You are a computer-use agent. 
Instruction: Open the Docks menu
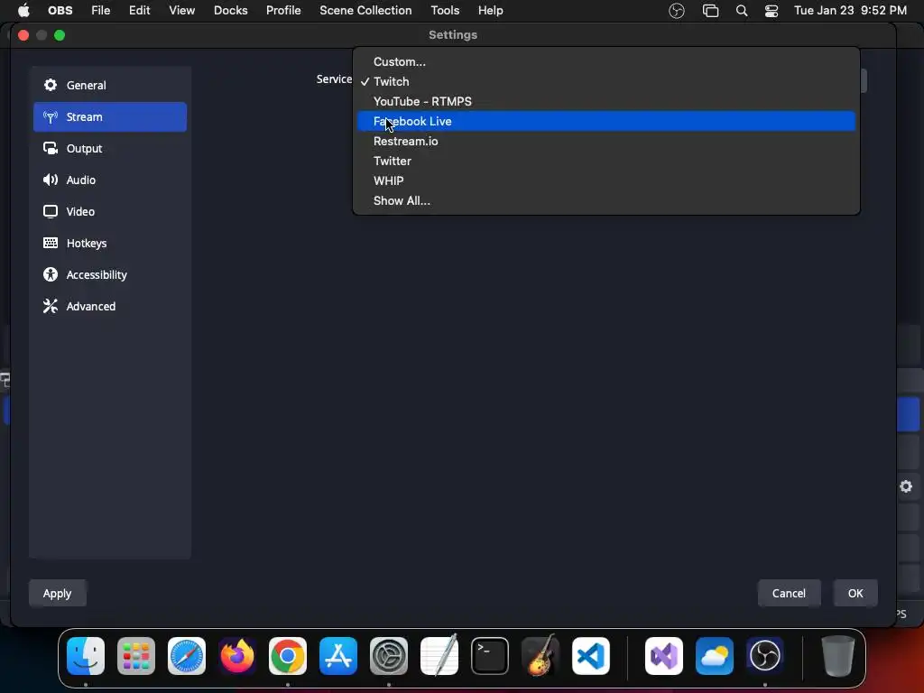[x=230, y=11]
